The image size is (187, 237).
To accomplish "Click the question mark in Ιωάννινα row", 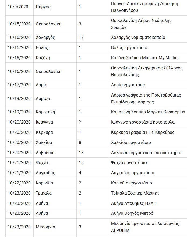I will pyautogui.click(x=80, y=122).
